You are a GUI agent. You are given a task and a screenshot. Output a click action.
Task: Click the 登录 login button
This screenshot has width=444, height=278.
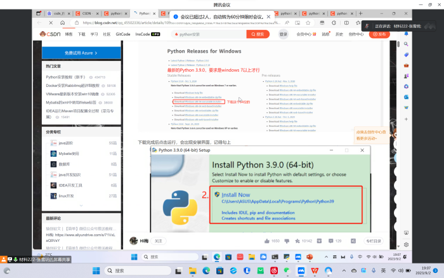point(283,34)
